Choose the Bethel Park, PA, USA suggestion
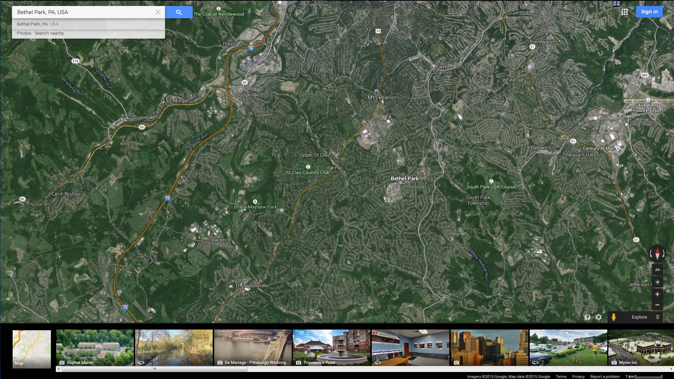Image resolution: width=674 pixels, height=379 pixels. pyautogui.click(x=38, y=24)
